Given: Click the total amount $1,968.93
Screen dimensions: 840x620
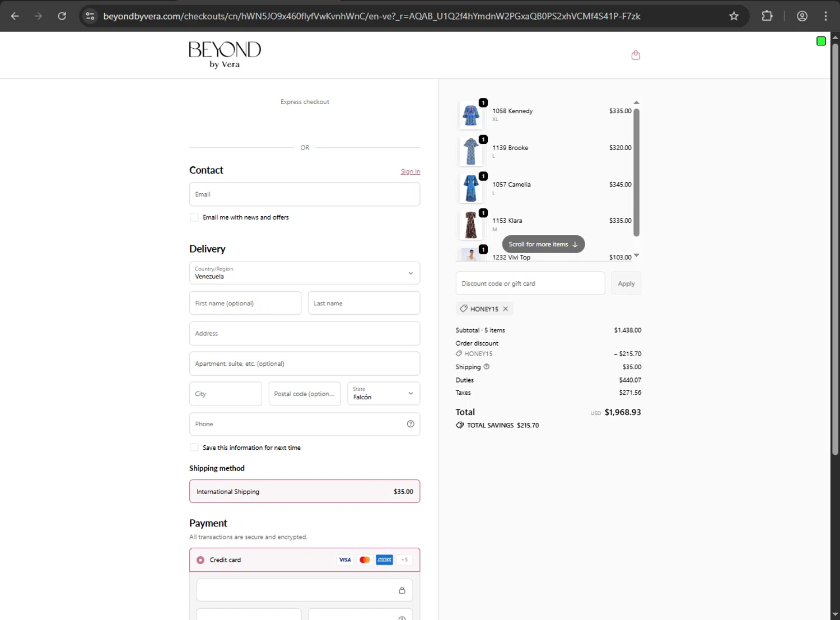Looking at the screenshot, I should 623,412.
